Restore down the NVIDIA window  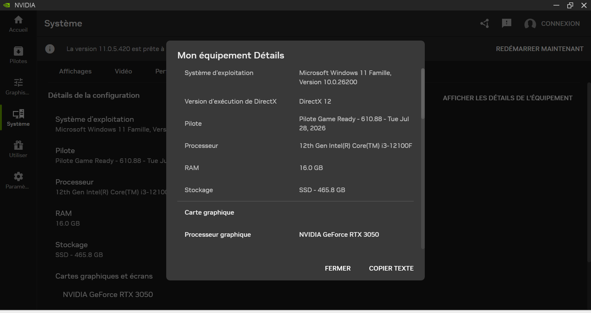tap(570, 5)
